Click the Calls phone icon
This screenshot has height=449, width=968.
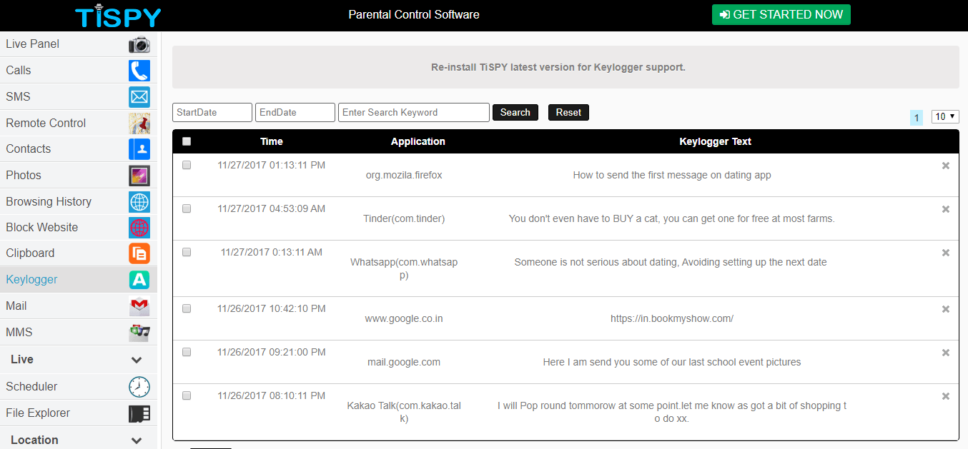pos(139,71)
